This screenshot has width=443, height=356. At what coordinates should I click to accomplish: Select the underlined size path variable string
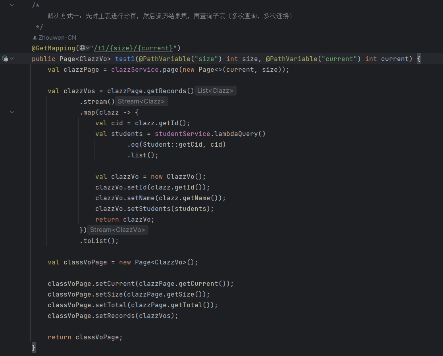click(206, 58)
